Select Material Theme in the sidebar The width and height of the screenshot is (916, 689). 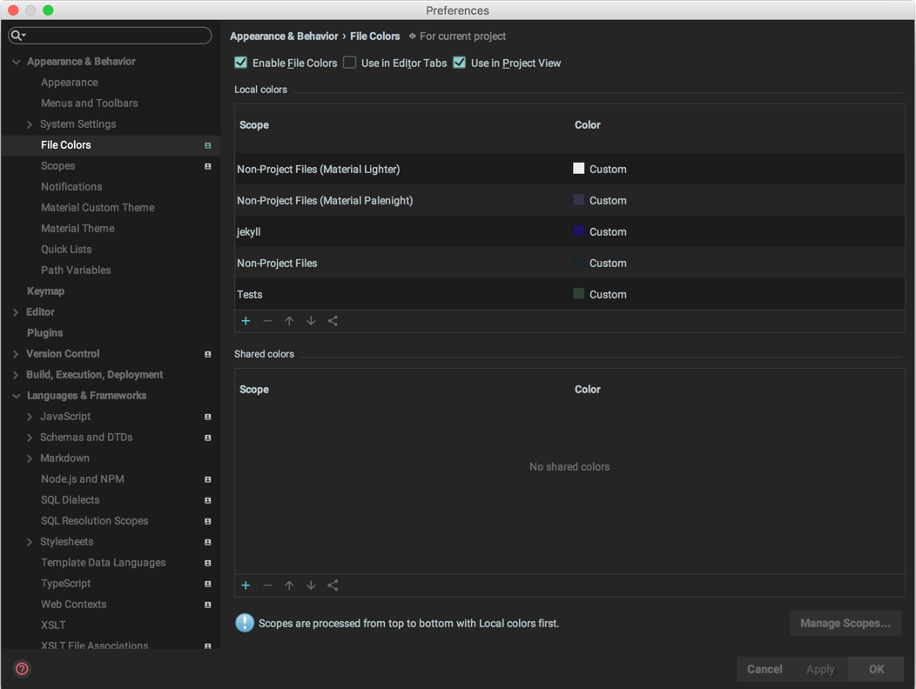77,228
